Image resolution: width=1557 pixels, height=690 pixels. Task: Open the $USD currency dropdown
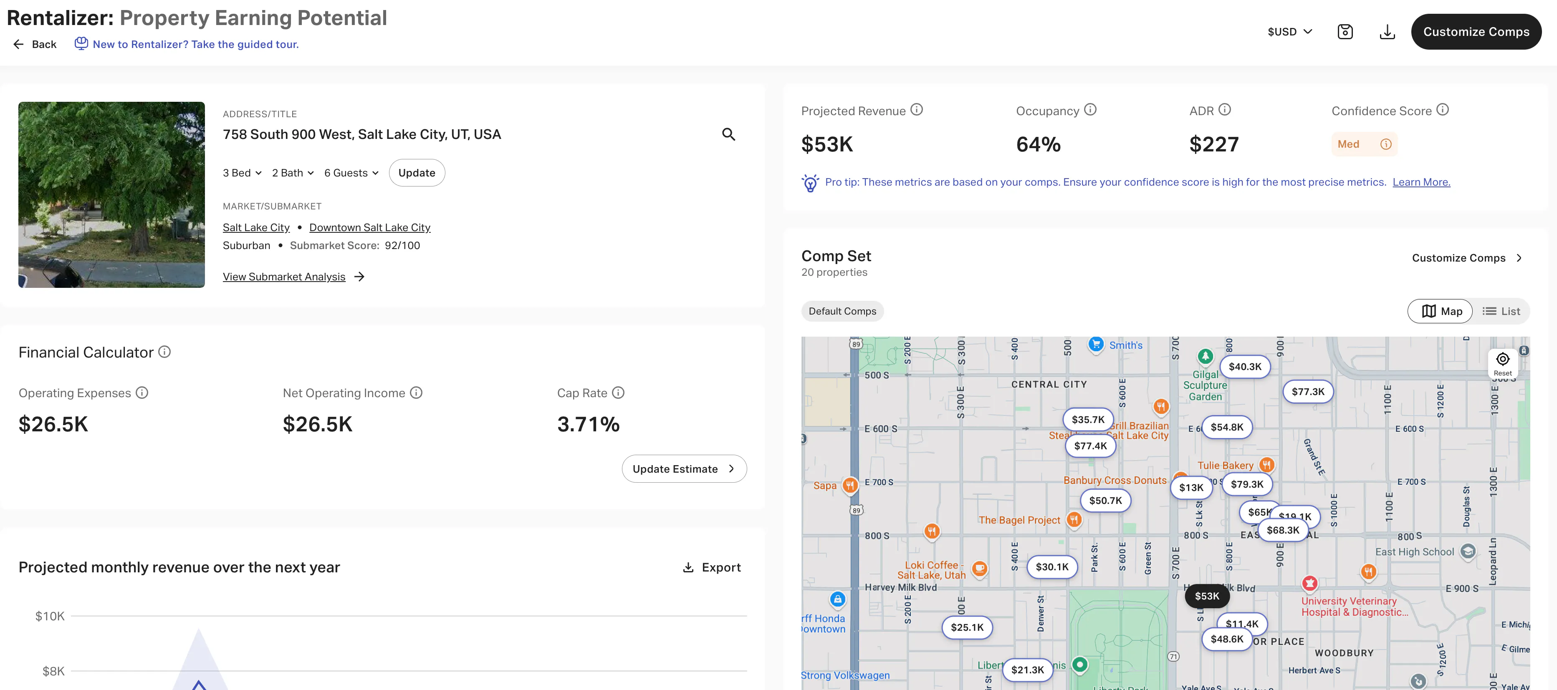1289,32
